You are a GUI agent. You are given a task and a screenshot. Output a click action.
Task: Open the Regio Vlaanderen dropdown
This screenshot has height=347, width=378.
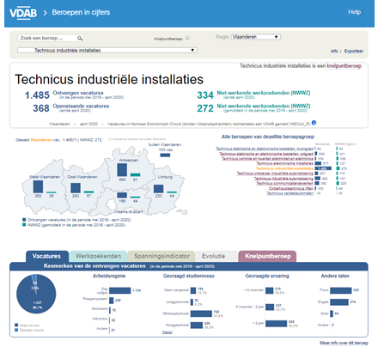(256, 37)
